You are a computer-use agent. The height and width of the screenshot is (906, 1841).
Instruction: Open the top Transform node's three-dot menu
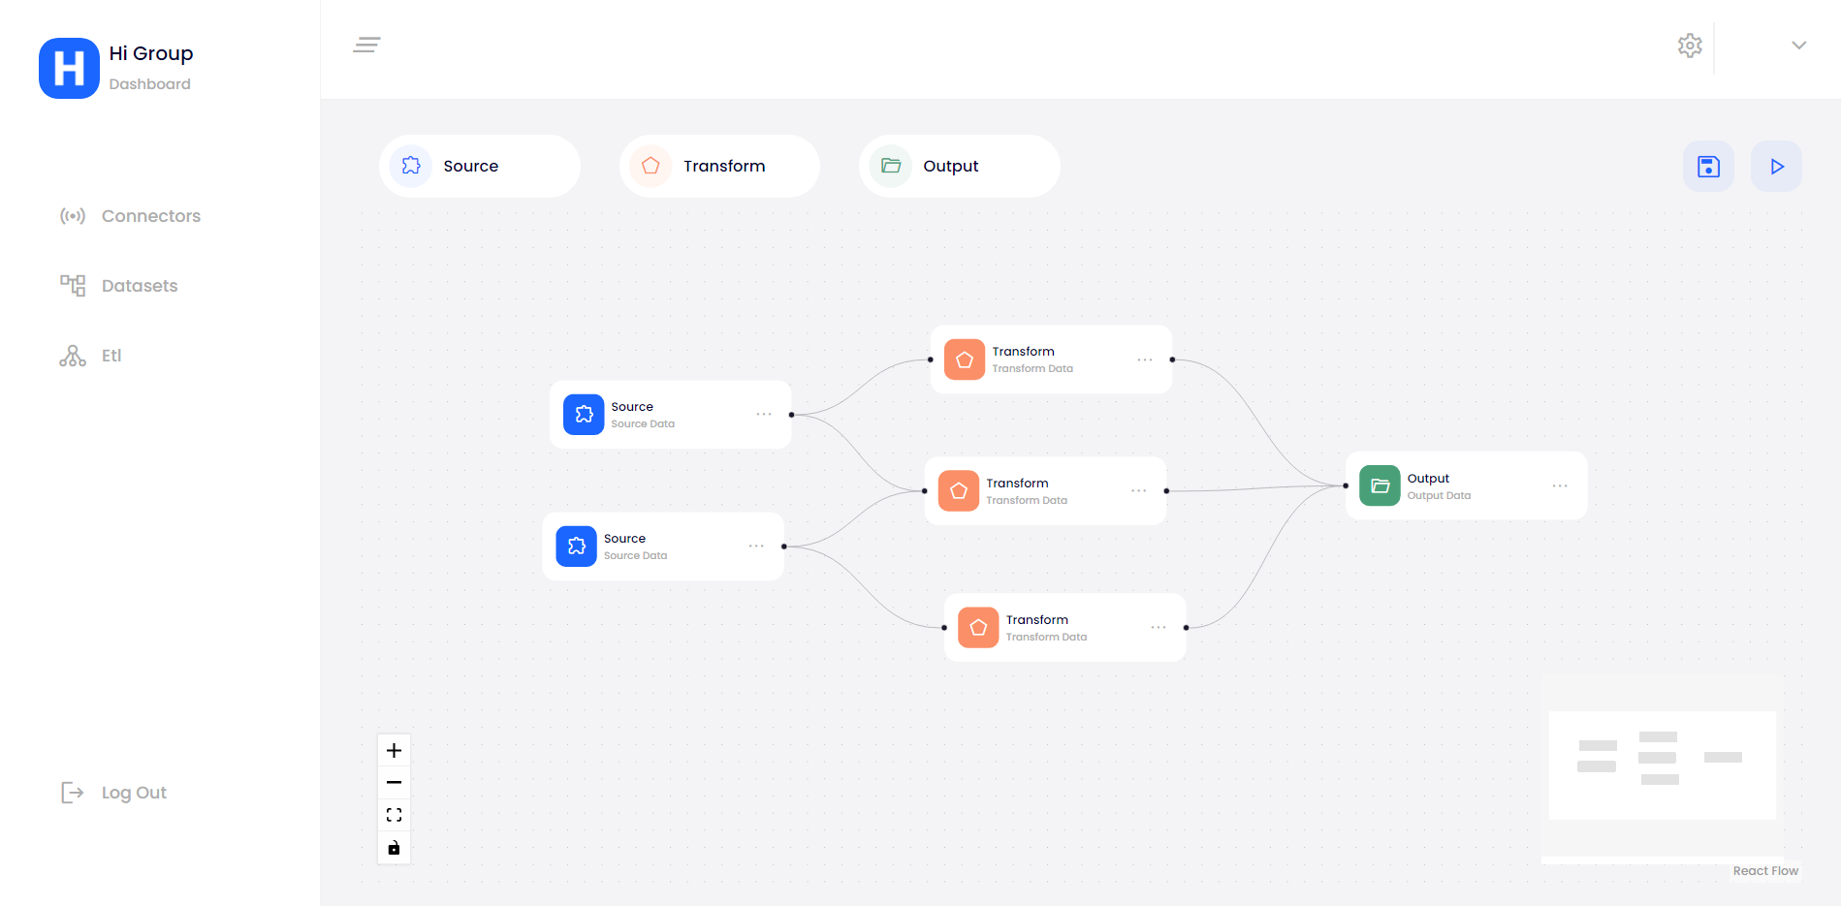pyautogui.click(x=1145, y=359)
